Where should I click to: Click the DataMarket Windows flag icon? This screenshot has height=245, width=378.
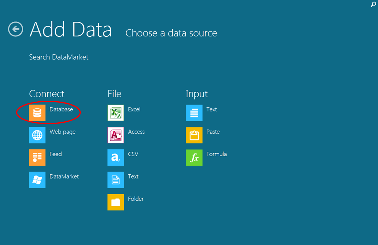click(x=37, y=180)
